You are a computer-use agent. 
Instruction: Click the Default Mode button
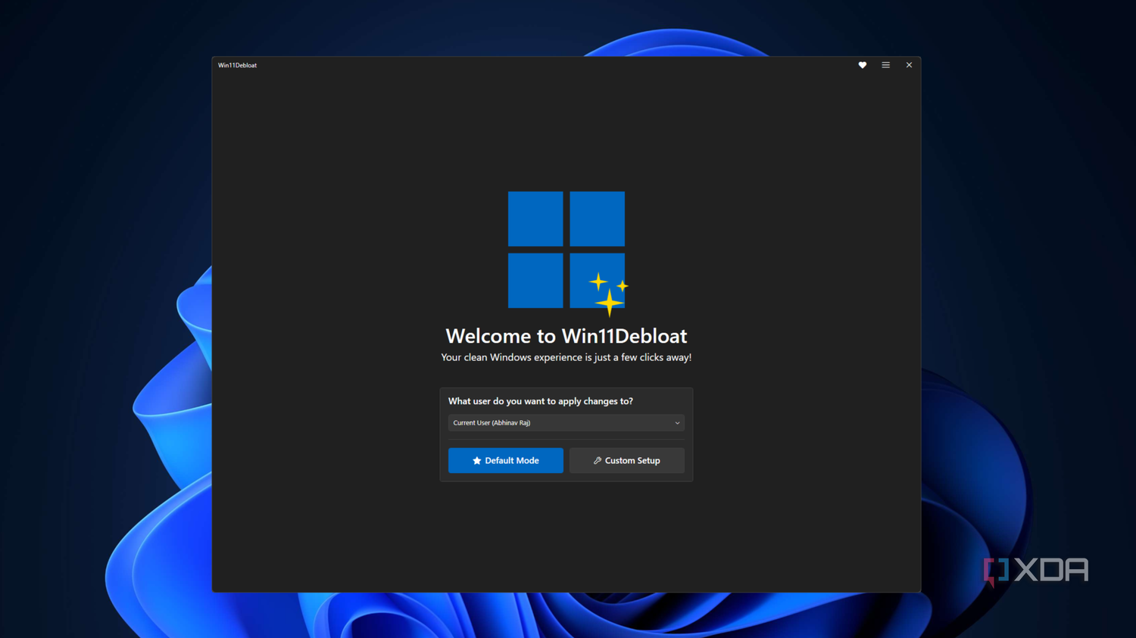[506, 460]
